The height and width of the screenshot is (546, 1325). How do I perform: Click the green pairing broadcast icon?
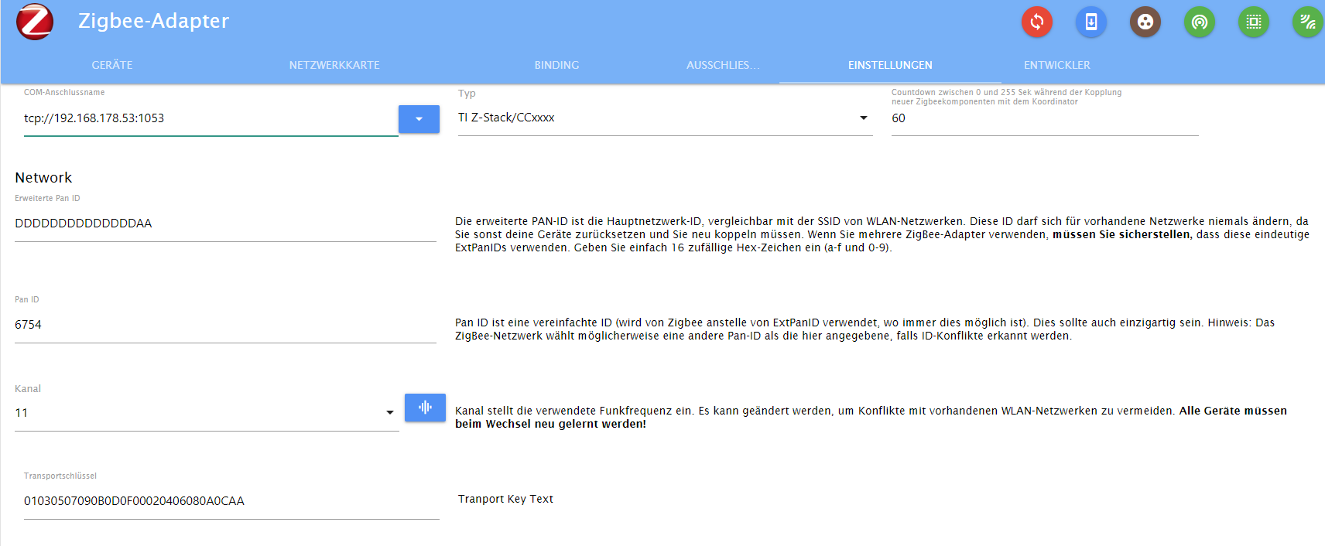point(1200,22)
